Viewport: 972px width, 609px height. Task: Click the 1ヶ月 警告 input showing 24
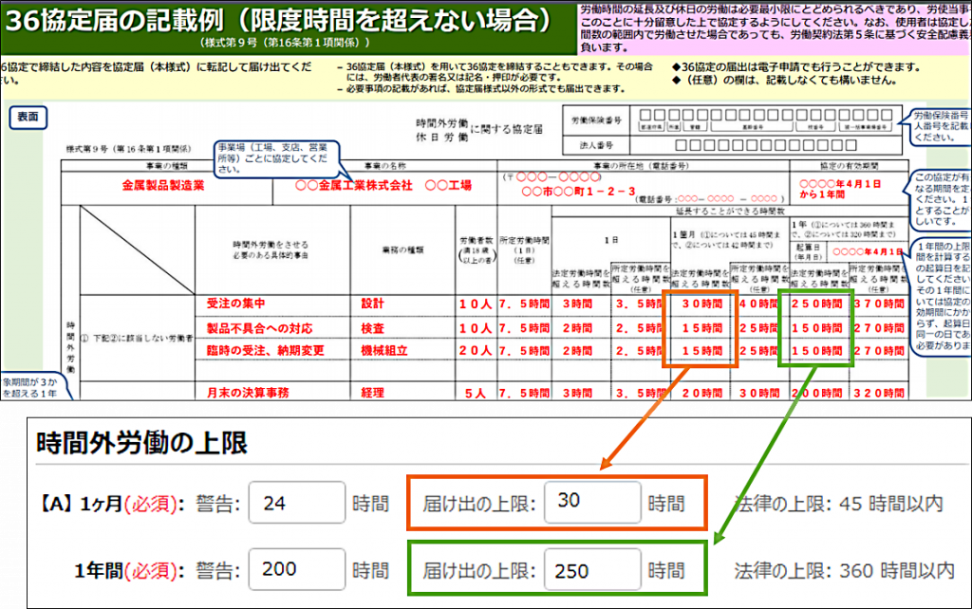click(296, 503)
